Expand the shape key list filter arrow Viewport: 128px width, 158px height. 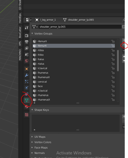(x=35, y=130)
